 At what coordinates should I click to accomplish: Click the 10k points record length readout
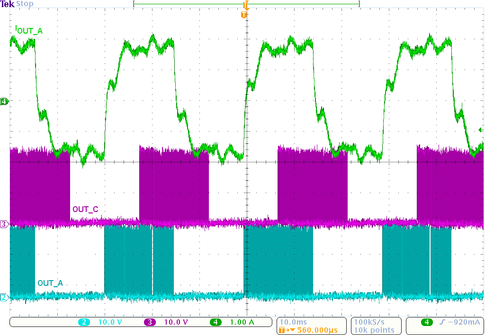pyautogui.click(x=374, y=330)
